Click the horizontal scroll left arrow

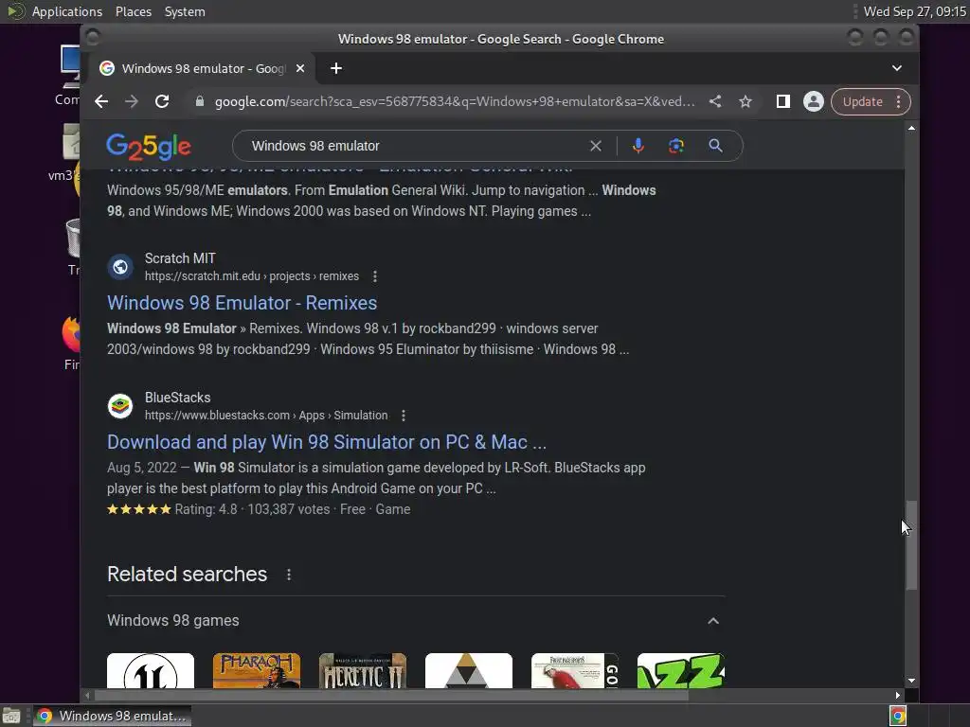pyautogui.click(x=87, y=696)
